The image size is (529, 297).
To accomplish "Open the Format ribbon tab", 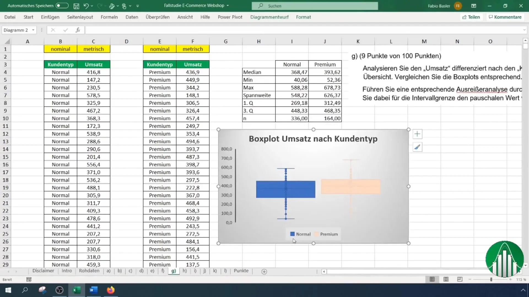I will [303, 17].
